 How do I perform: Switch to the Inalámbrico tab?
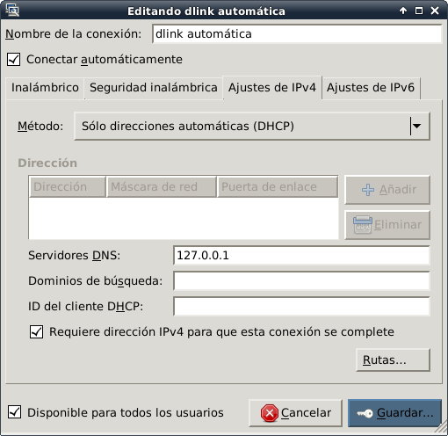click(x=45, y=88)
